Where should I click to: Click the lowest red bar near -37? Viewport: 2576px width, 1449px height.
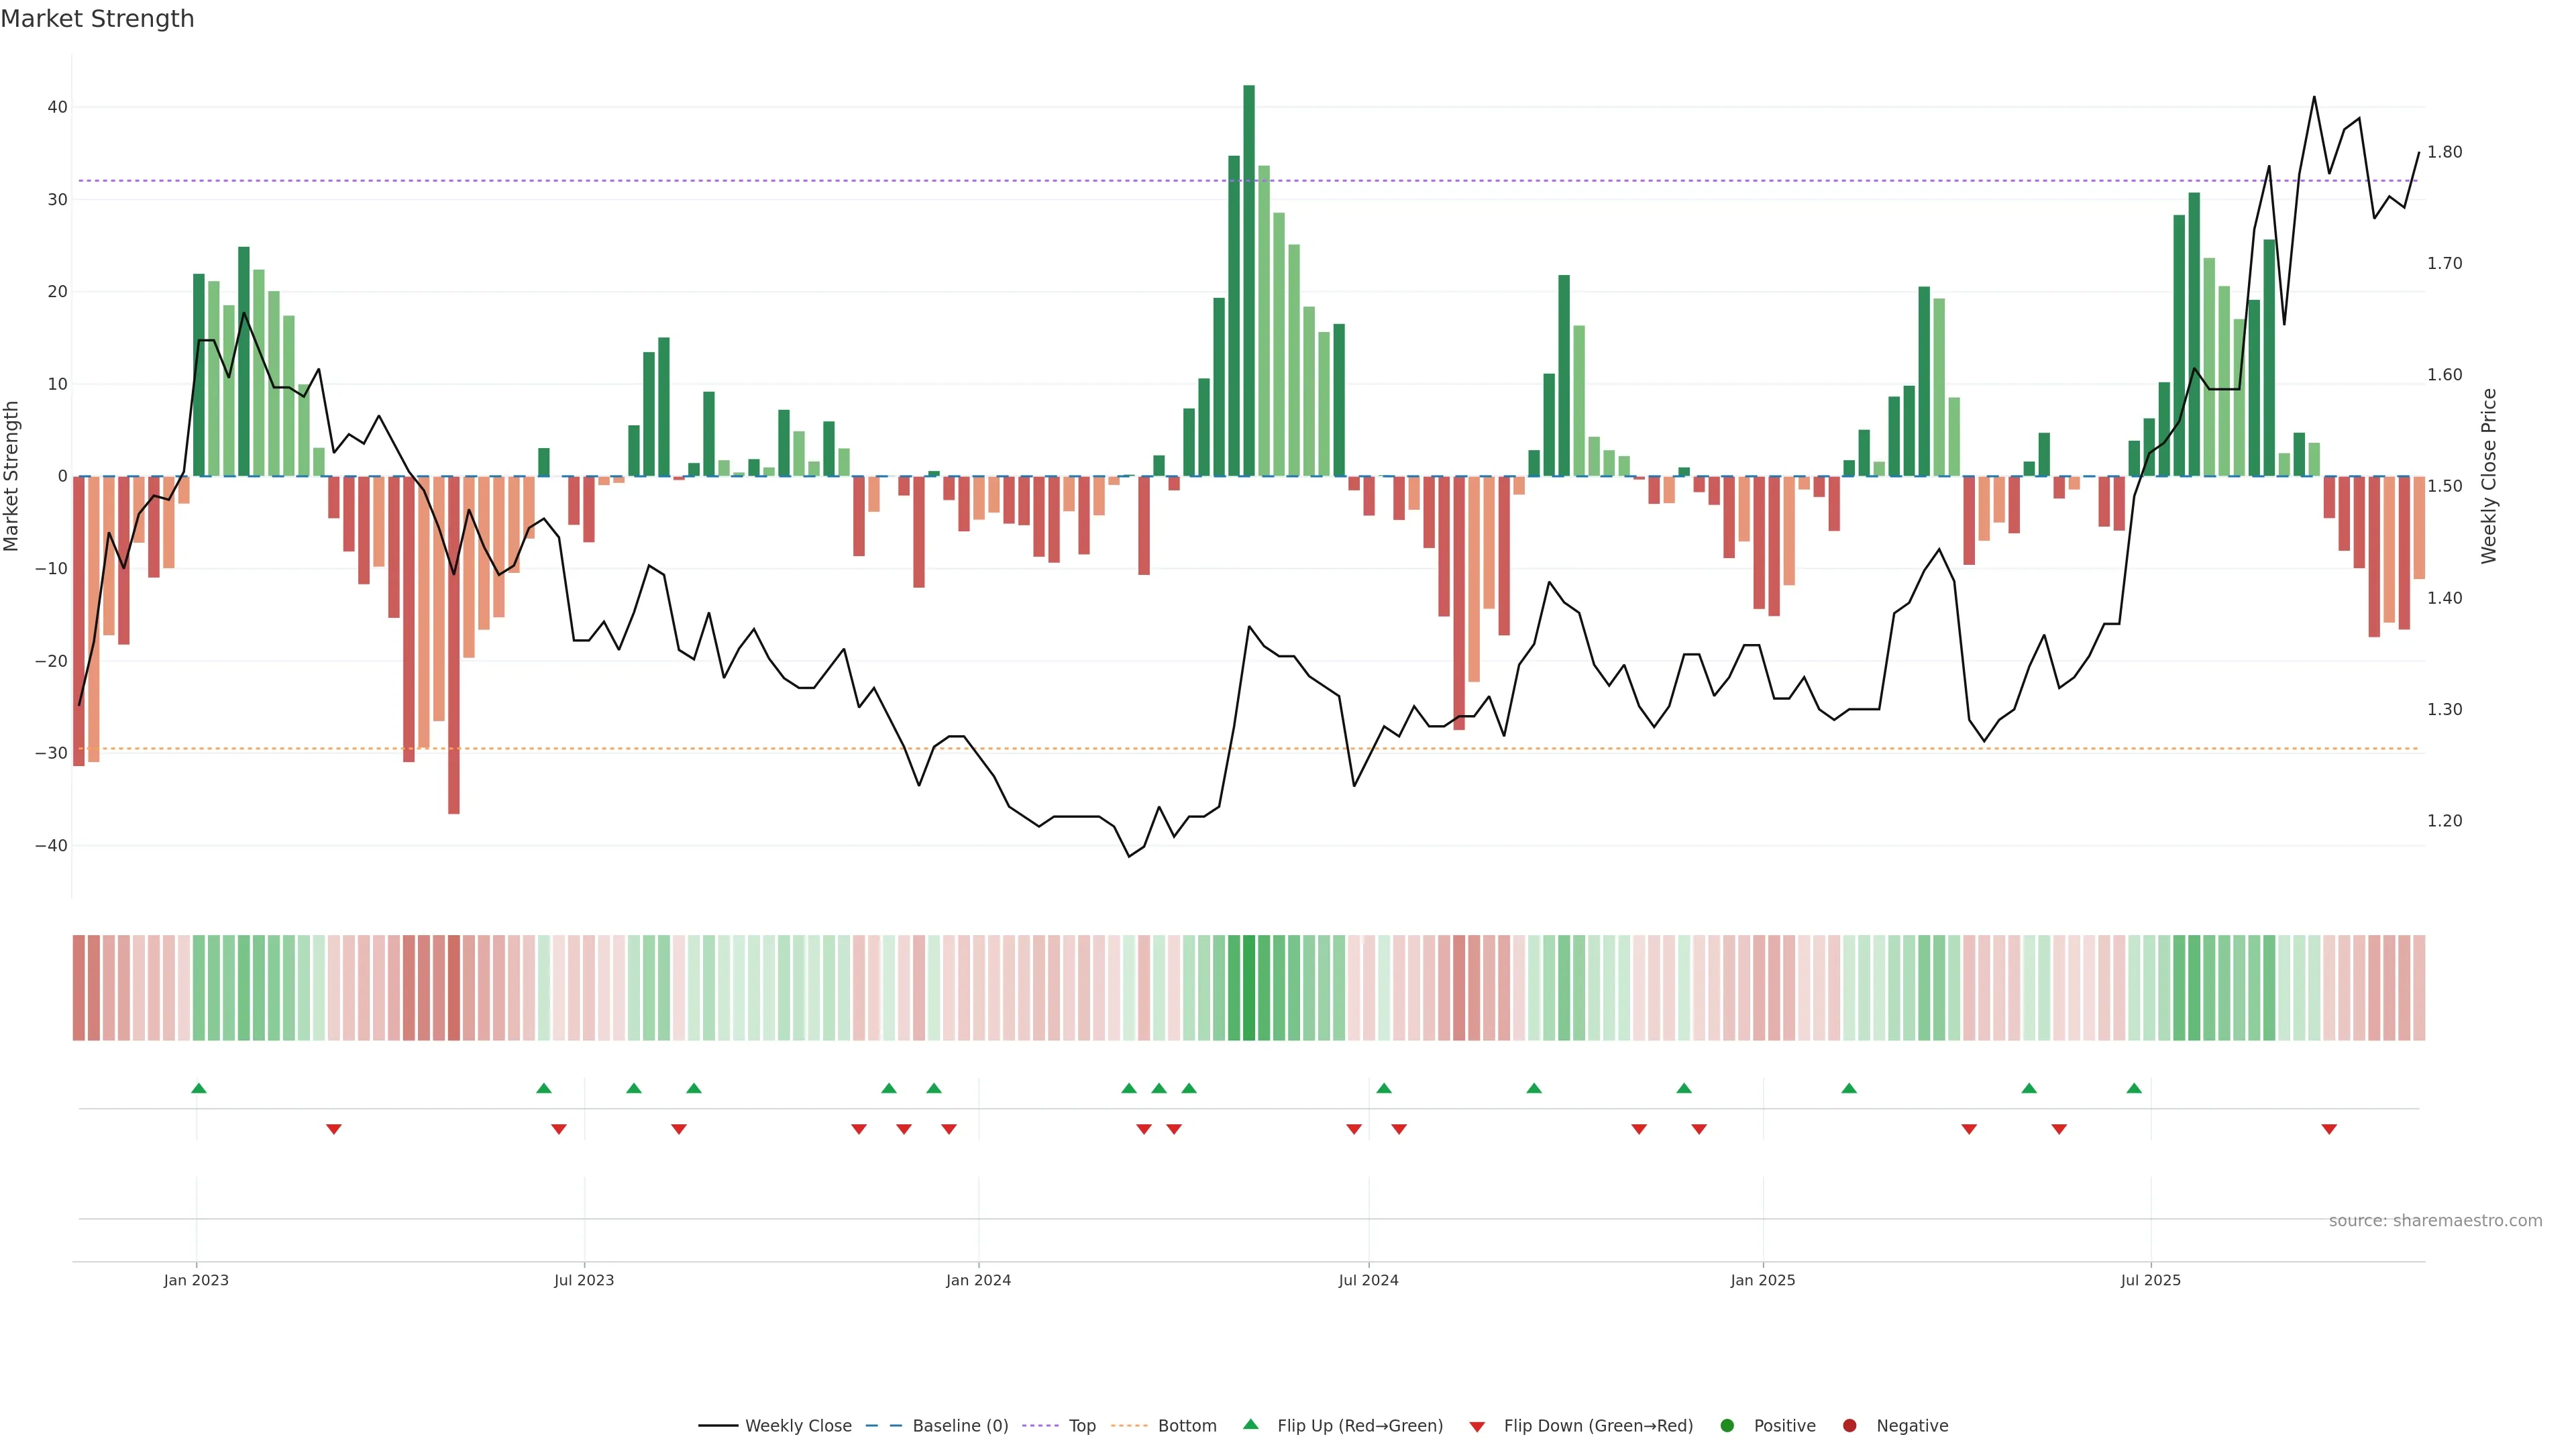click(x=454, y=645)
